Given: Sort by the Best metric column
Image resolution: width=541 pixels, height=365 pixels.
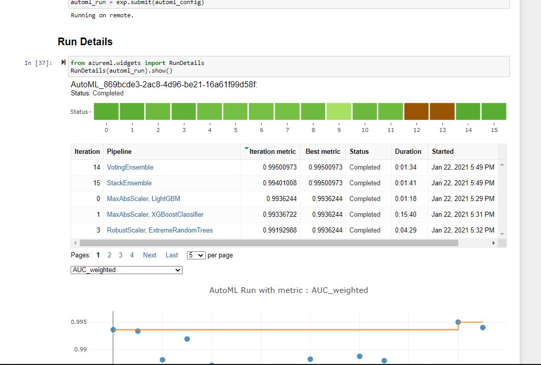Looking at the screenshot, I should pyautogui.click(x=323, y=152).
